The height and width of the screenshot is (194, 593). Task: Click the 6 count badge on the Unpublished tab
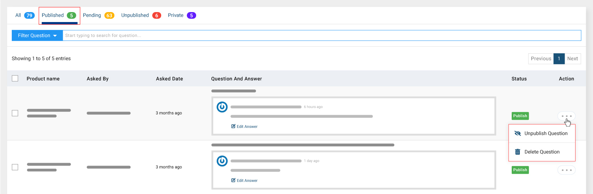(x=157, y=15)
